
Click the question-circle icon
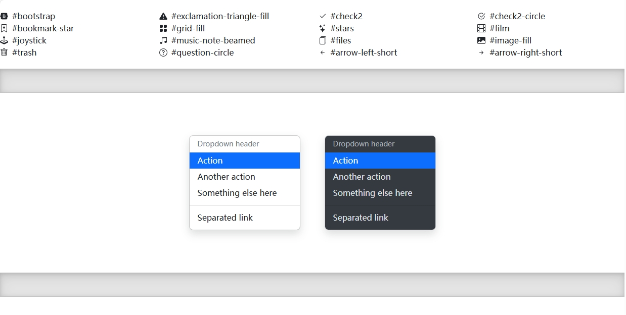pos(163,52)
